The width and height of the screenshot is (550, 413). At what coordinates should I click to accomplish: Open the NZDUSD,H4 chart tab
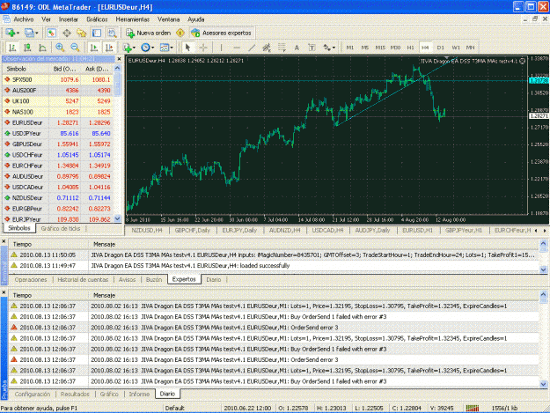(x=147, y=230)
